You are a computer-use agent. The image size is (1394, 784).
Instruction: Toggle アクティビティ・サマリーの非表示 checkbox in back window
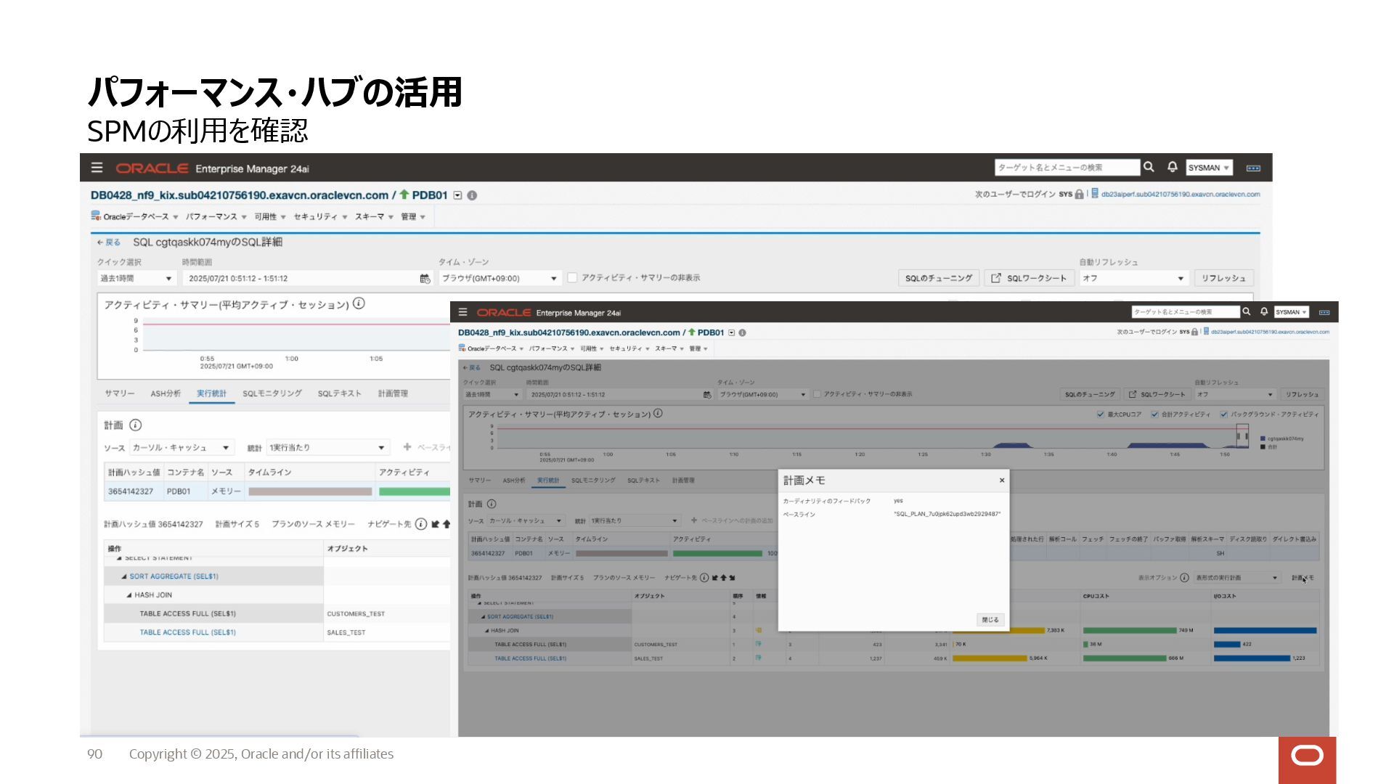[x=572, y=278]
